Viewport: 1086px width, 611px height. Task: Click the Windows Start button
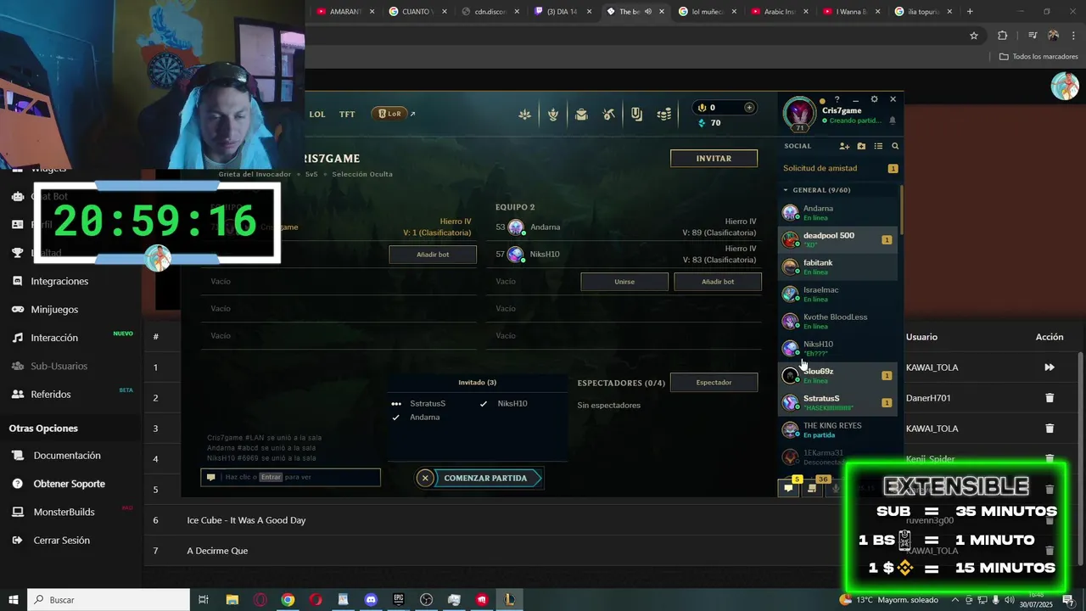(14, 600)
